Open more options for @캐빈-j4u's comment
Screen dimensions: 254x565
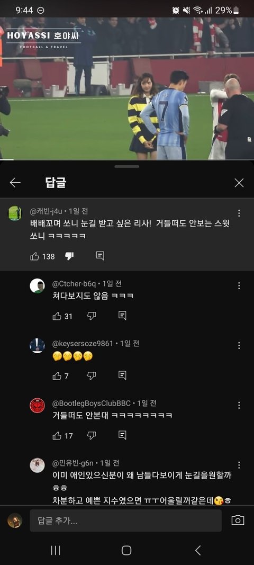[x=239, y=213]
